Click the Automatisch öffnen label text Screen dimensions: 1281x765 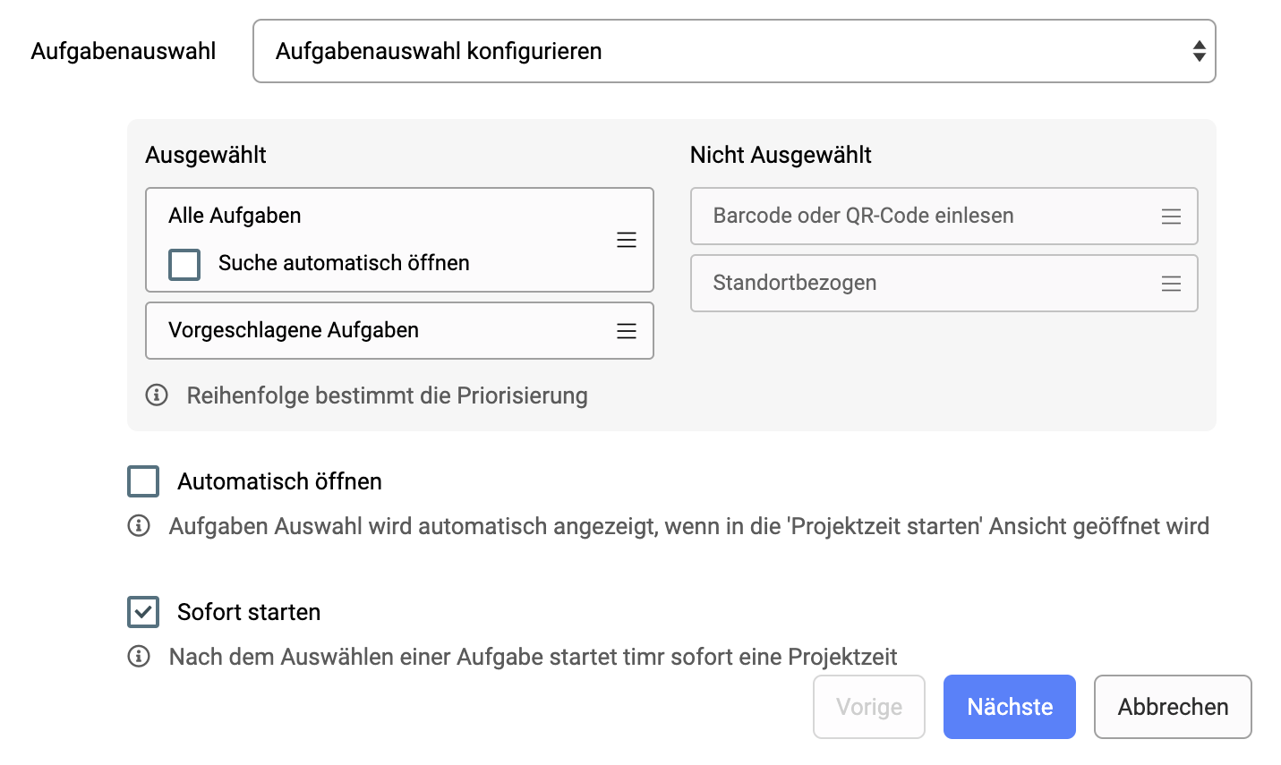coord(280,481)
